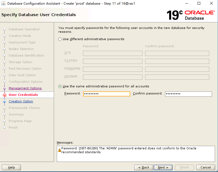The image size is (218, 172).
Task: Close the Database Configuration Assistant window
Action: coord(211,3)
